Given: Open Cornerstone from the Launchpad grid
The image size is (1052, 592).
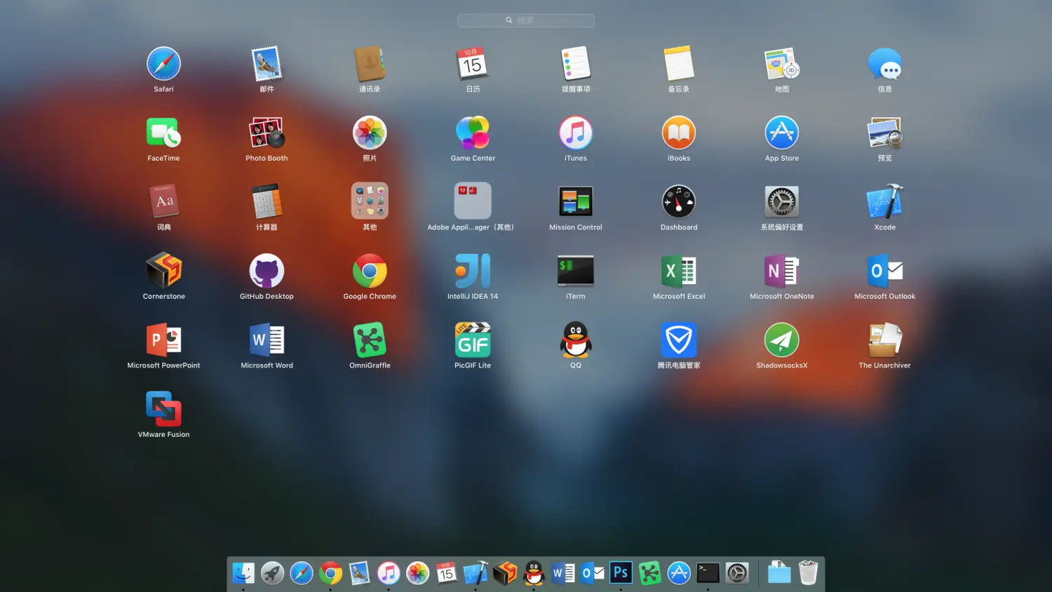Looking at the screenshot, I should (x=163, y=271).
